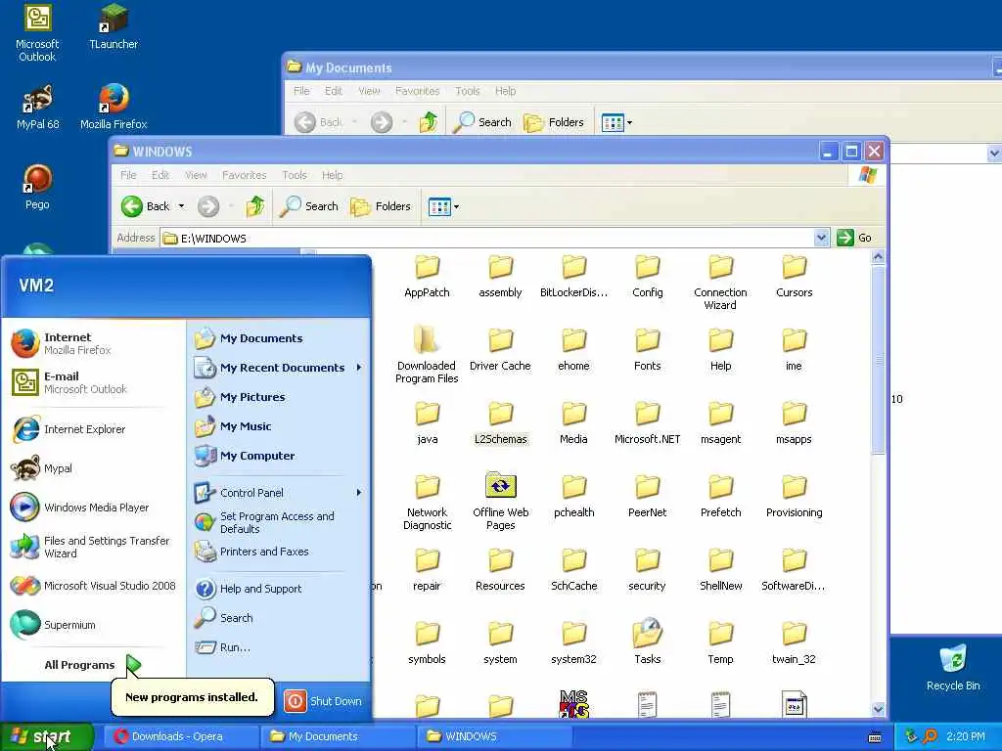Select the Connection Wizard folder

pyautogui.click(x=720, y=283)
